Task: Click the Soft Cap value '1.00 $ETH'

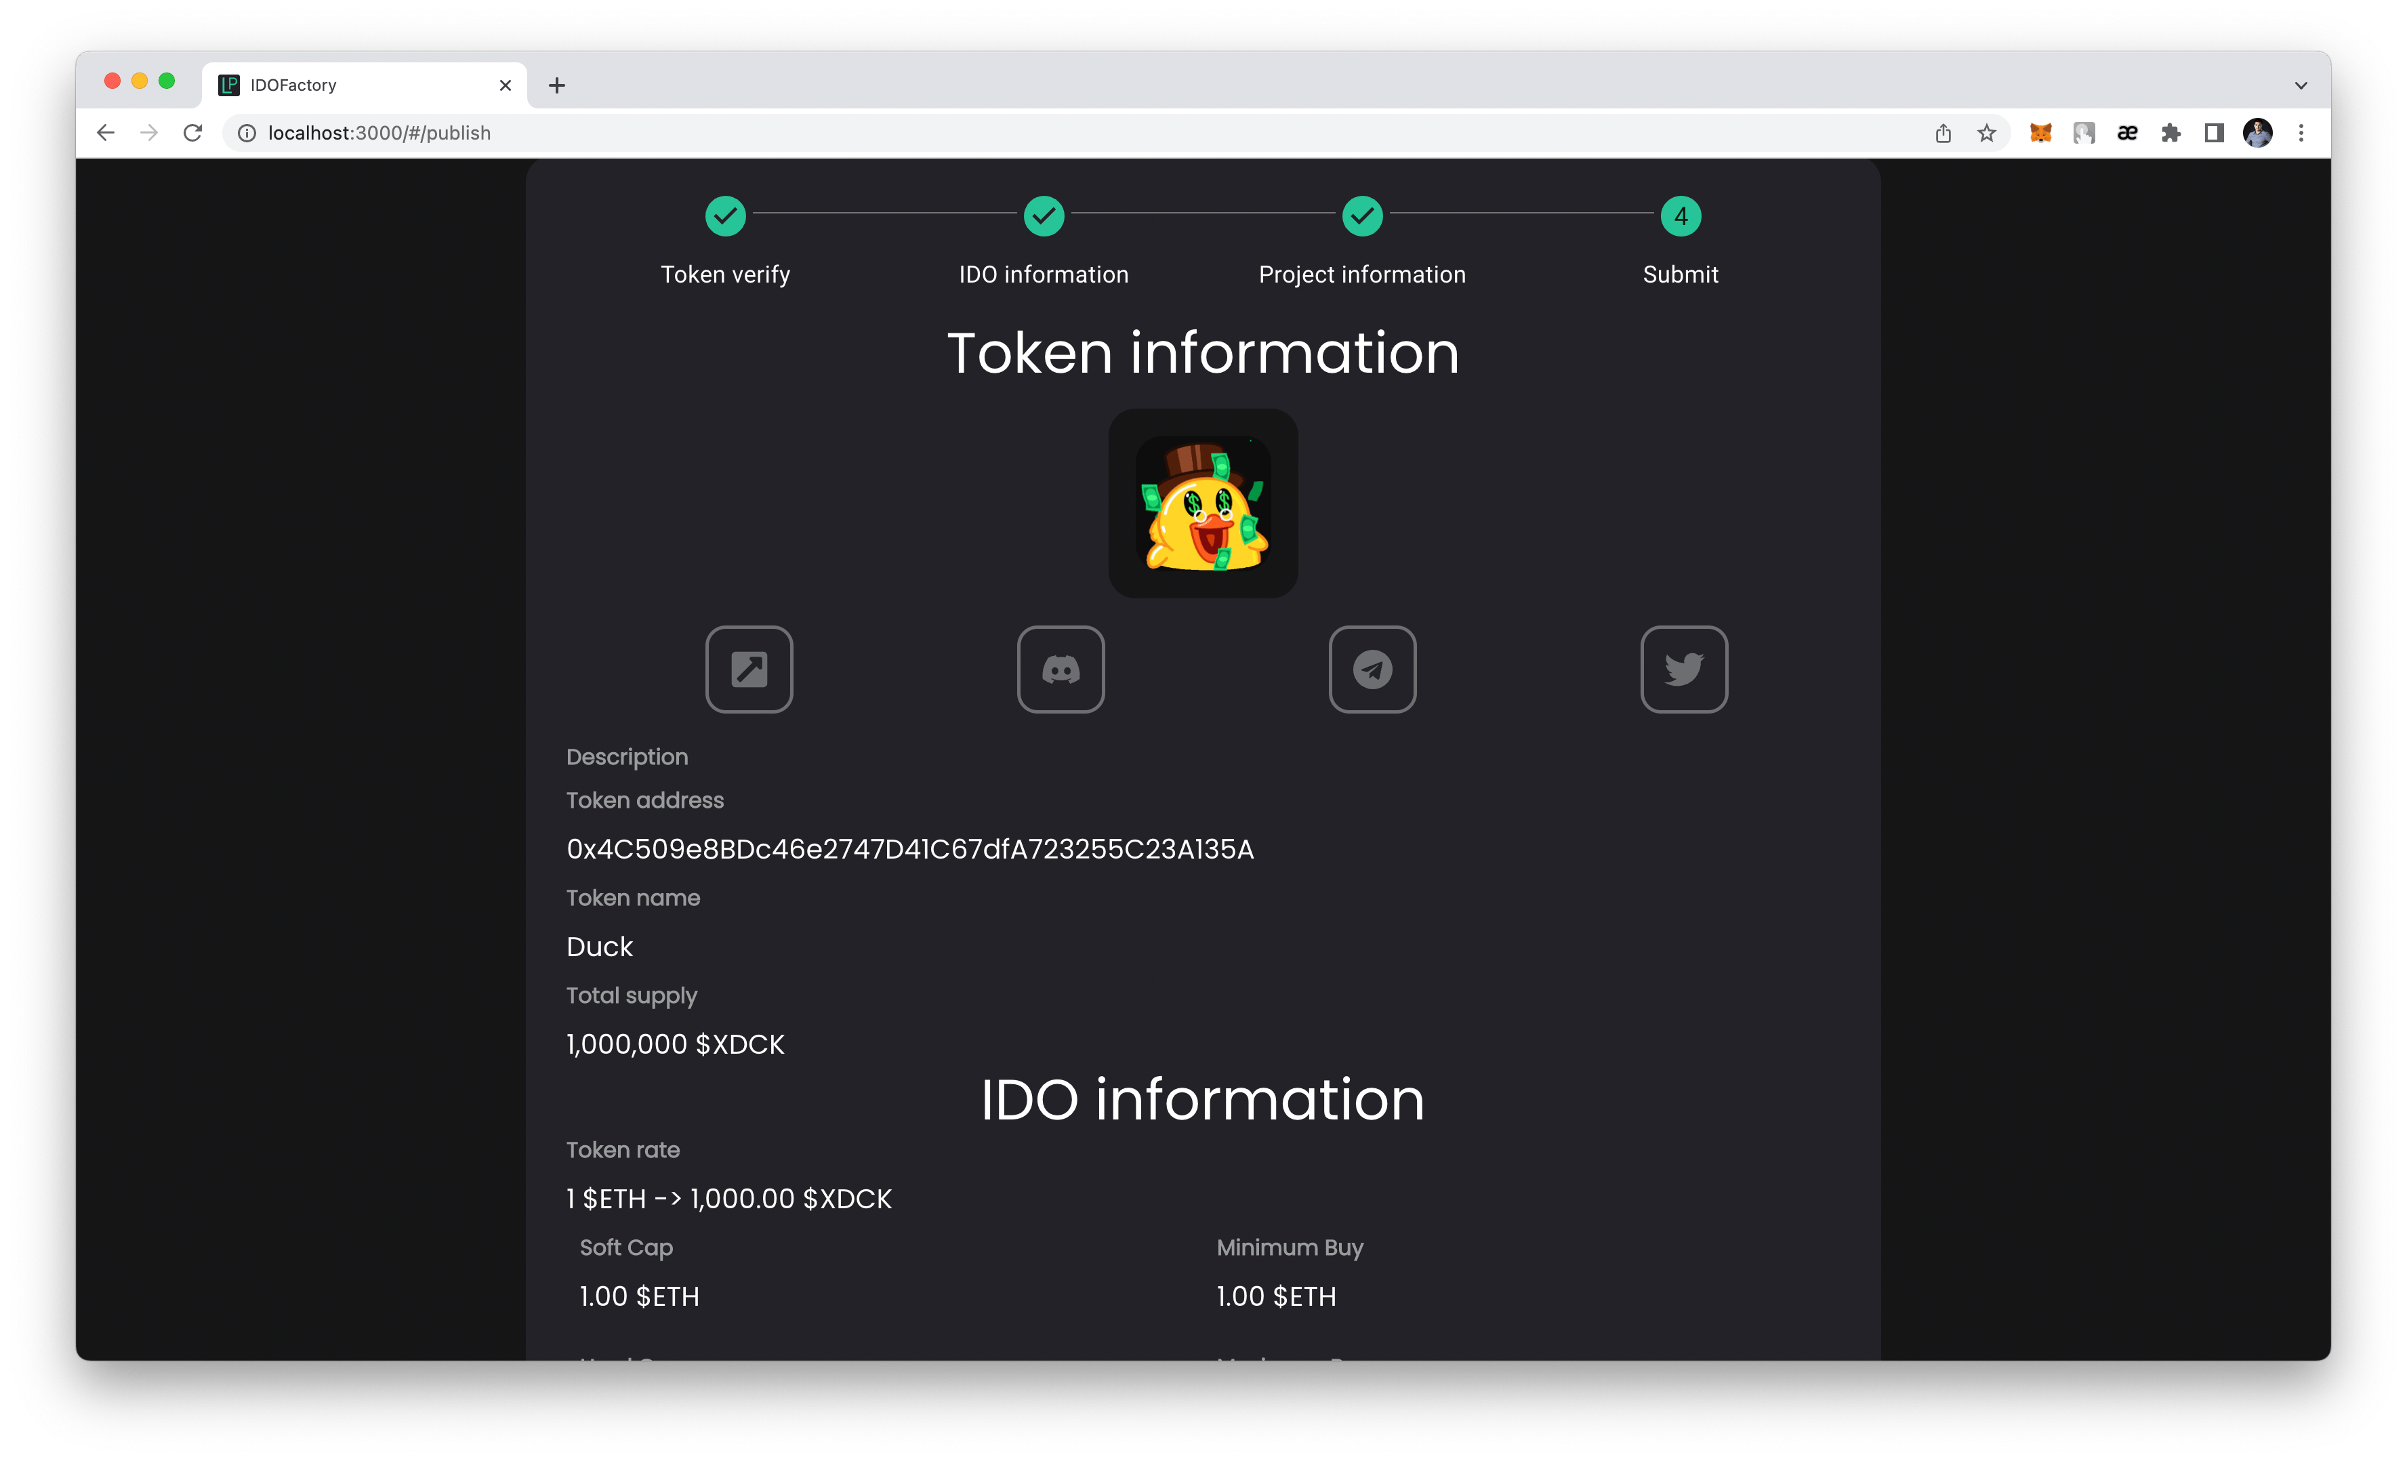Action: click(x=640, y=1296)
